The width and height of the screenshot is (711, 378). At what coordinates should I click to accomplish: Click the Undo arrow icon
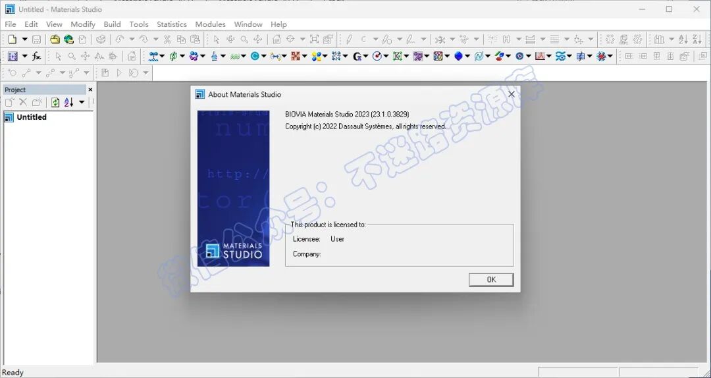point(120,40)
